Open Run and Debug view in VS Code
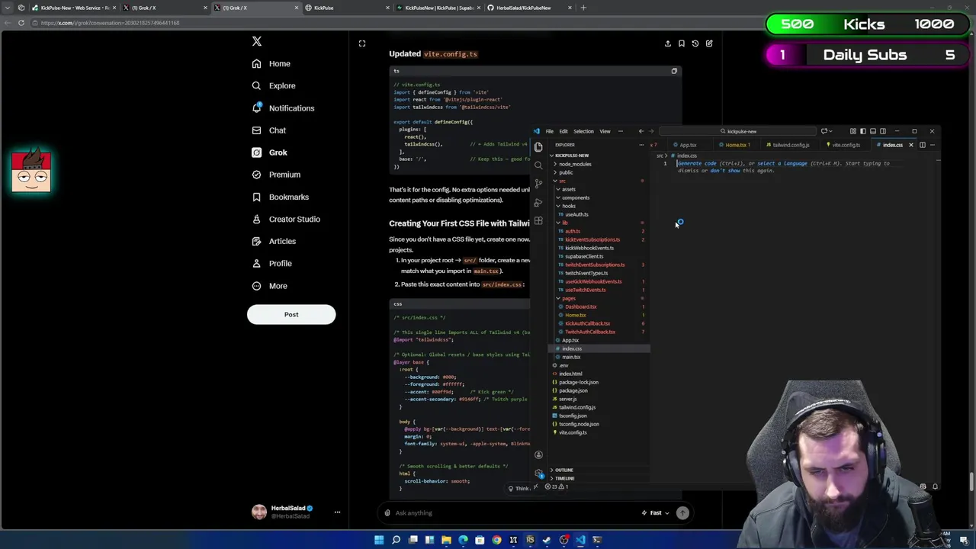 tap(538, 202)
